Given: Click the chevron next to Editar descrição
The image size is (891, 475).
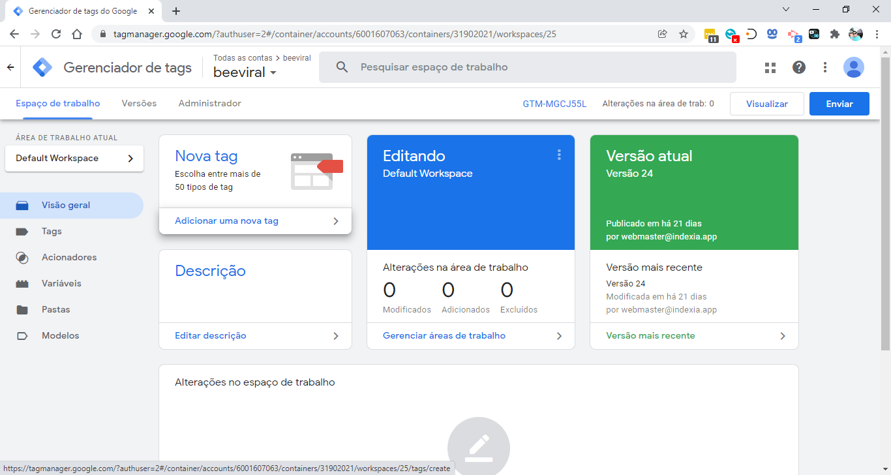Looking at the screenshot, I should click(x=336, y=336).
